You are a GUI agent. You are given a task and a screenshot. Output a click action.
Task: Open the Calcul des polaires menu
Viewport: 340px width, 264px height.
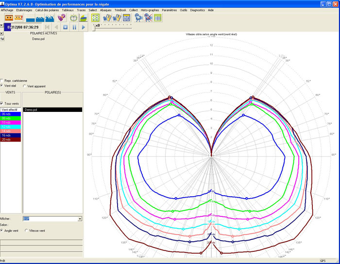click(47, 10)
